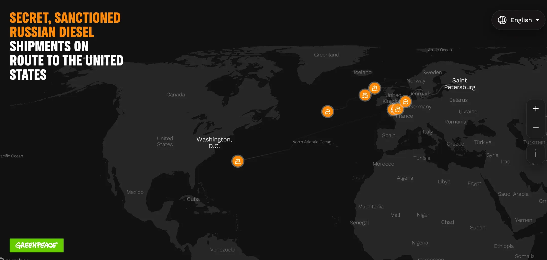The height and width of the screenshot is (260, 547).
Task: Open the map info button
Action: (536, 153)
